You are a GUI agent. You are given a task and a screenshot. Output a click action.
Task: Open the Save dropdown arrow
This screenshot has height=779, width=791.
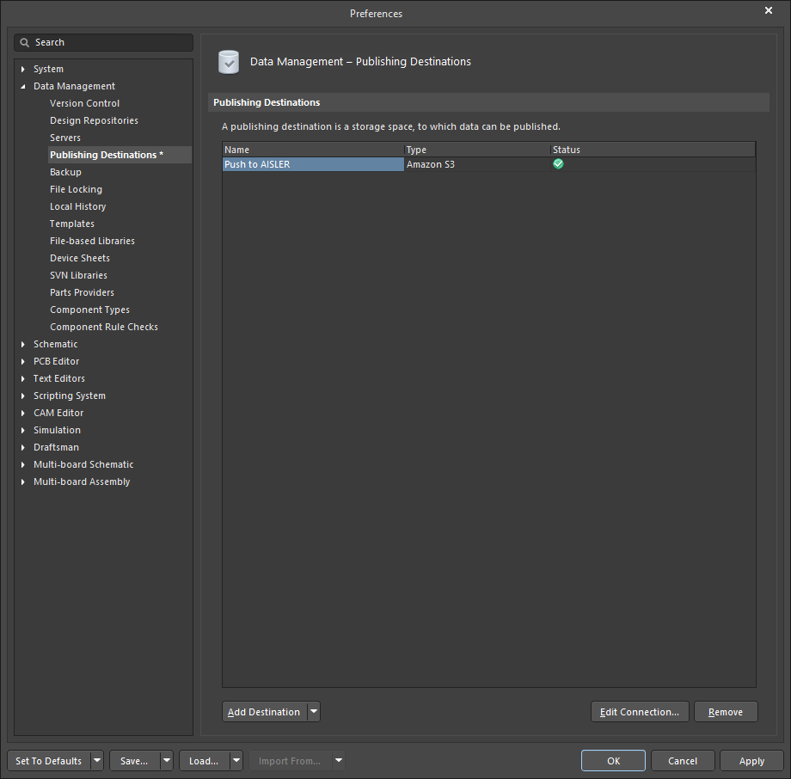[x=167, y=760]
